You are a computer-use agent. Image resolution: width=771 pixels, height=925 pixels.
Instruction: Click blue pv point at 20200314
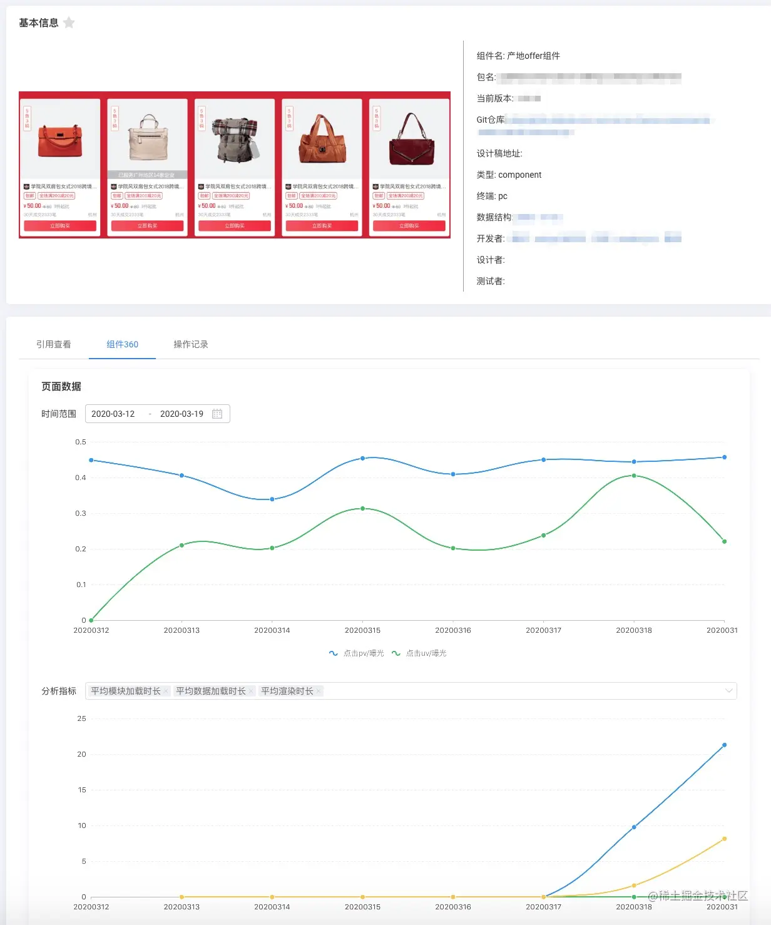(272, 499)
